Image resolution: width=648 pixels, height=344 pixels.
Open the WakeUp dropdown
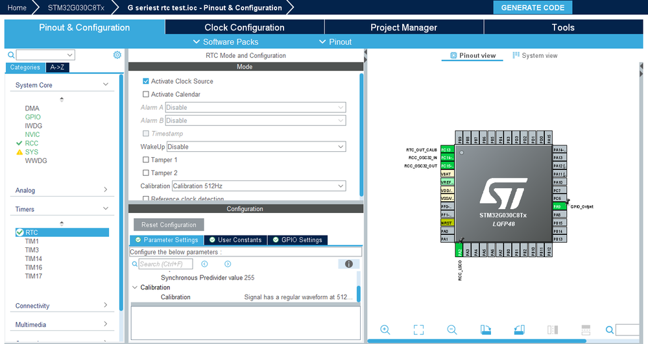pos(256,147)
